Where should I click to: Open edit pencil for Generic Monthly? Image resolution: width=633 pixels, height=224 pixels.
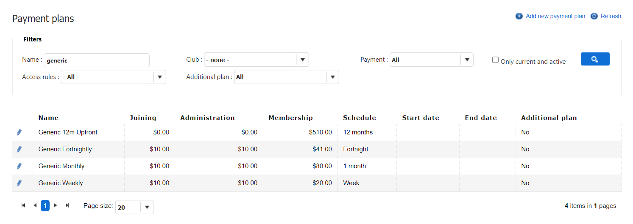click(x=19, y=166)
